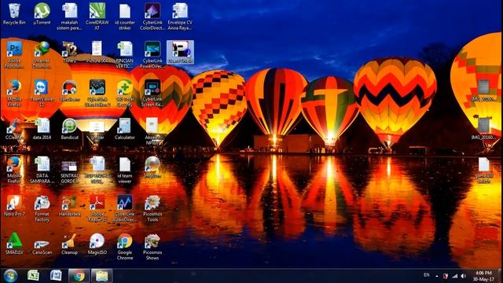Select the 'data 2014' spreadsheet file

(x=42, y=129)
